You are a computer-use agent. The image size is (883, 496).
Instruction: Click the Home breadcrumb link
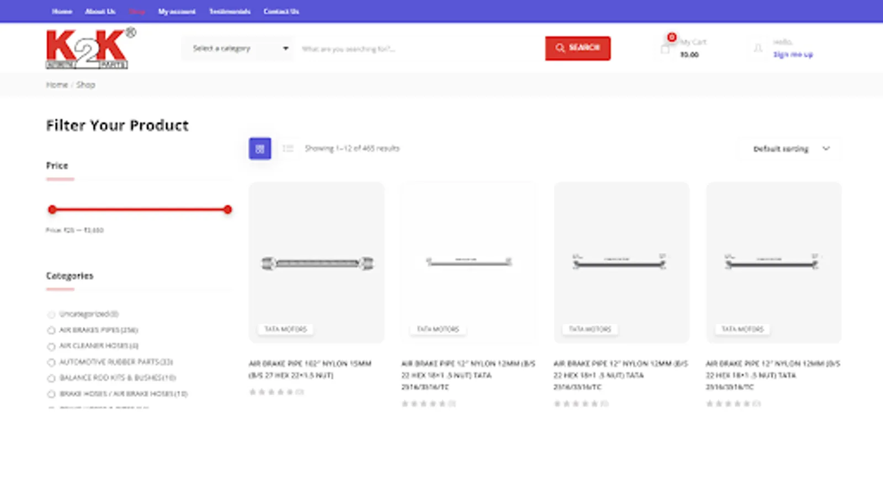[x=57, y=84]
